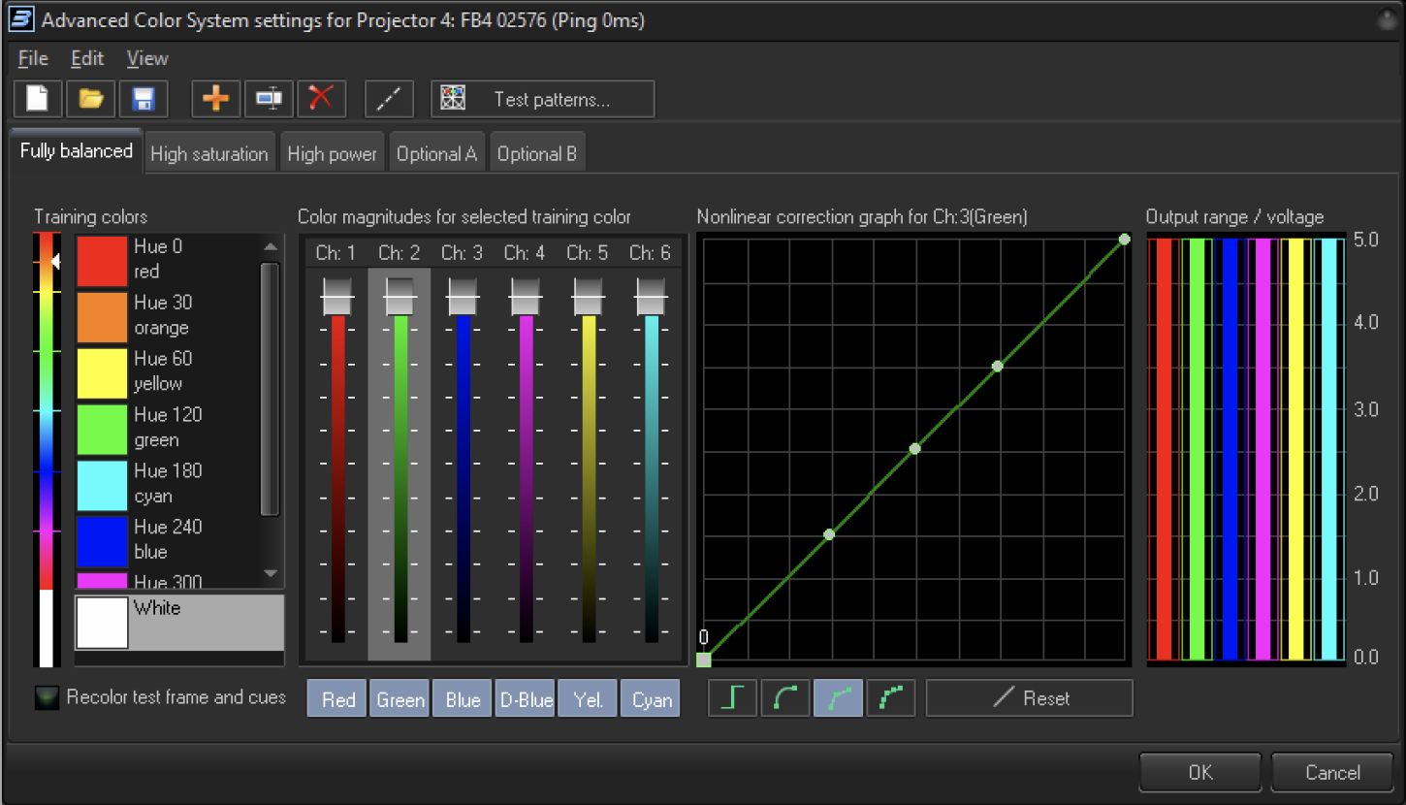
Task: Select the step threshold curve icon
Action: (732, 698)
